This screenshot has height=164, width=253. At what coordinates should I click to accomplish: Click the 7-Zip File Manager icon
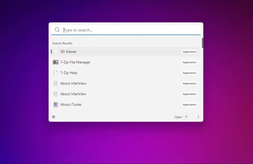tap(56, 62)
